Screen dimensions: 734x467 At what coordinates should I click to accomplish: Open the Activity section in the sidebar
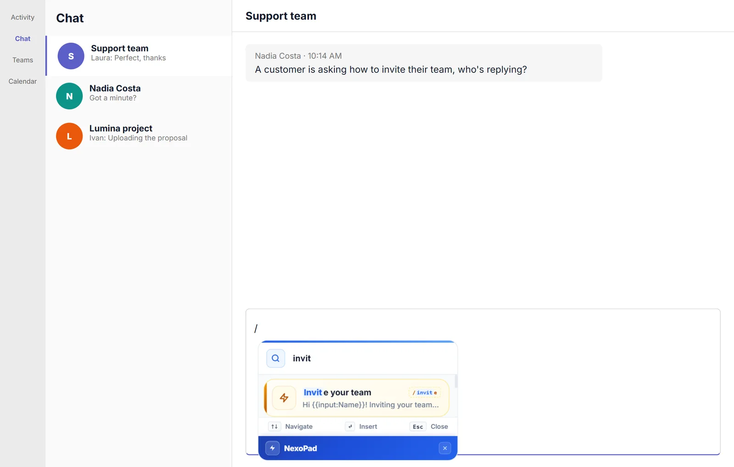click(x=22, y=17)
